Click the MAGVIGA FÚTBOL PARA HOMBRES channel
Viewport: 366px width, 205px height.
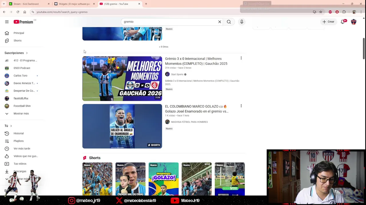pos(189,122)
